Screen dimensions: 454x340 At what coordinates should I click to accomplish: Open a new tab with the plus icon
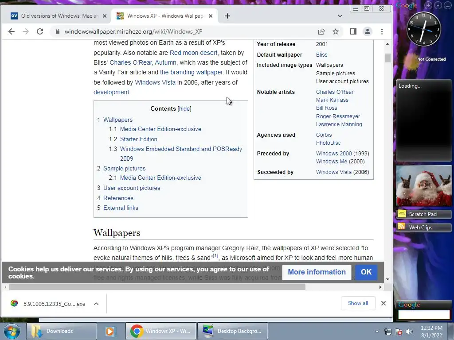pos(227,16)
